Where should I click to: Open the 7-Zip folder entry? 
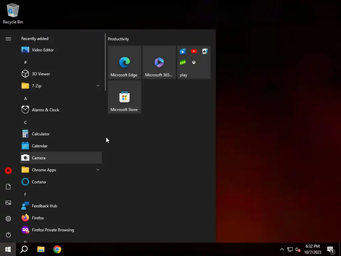61,86
